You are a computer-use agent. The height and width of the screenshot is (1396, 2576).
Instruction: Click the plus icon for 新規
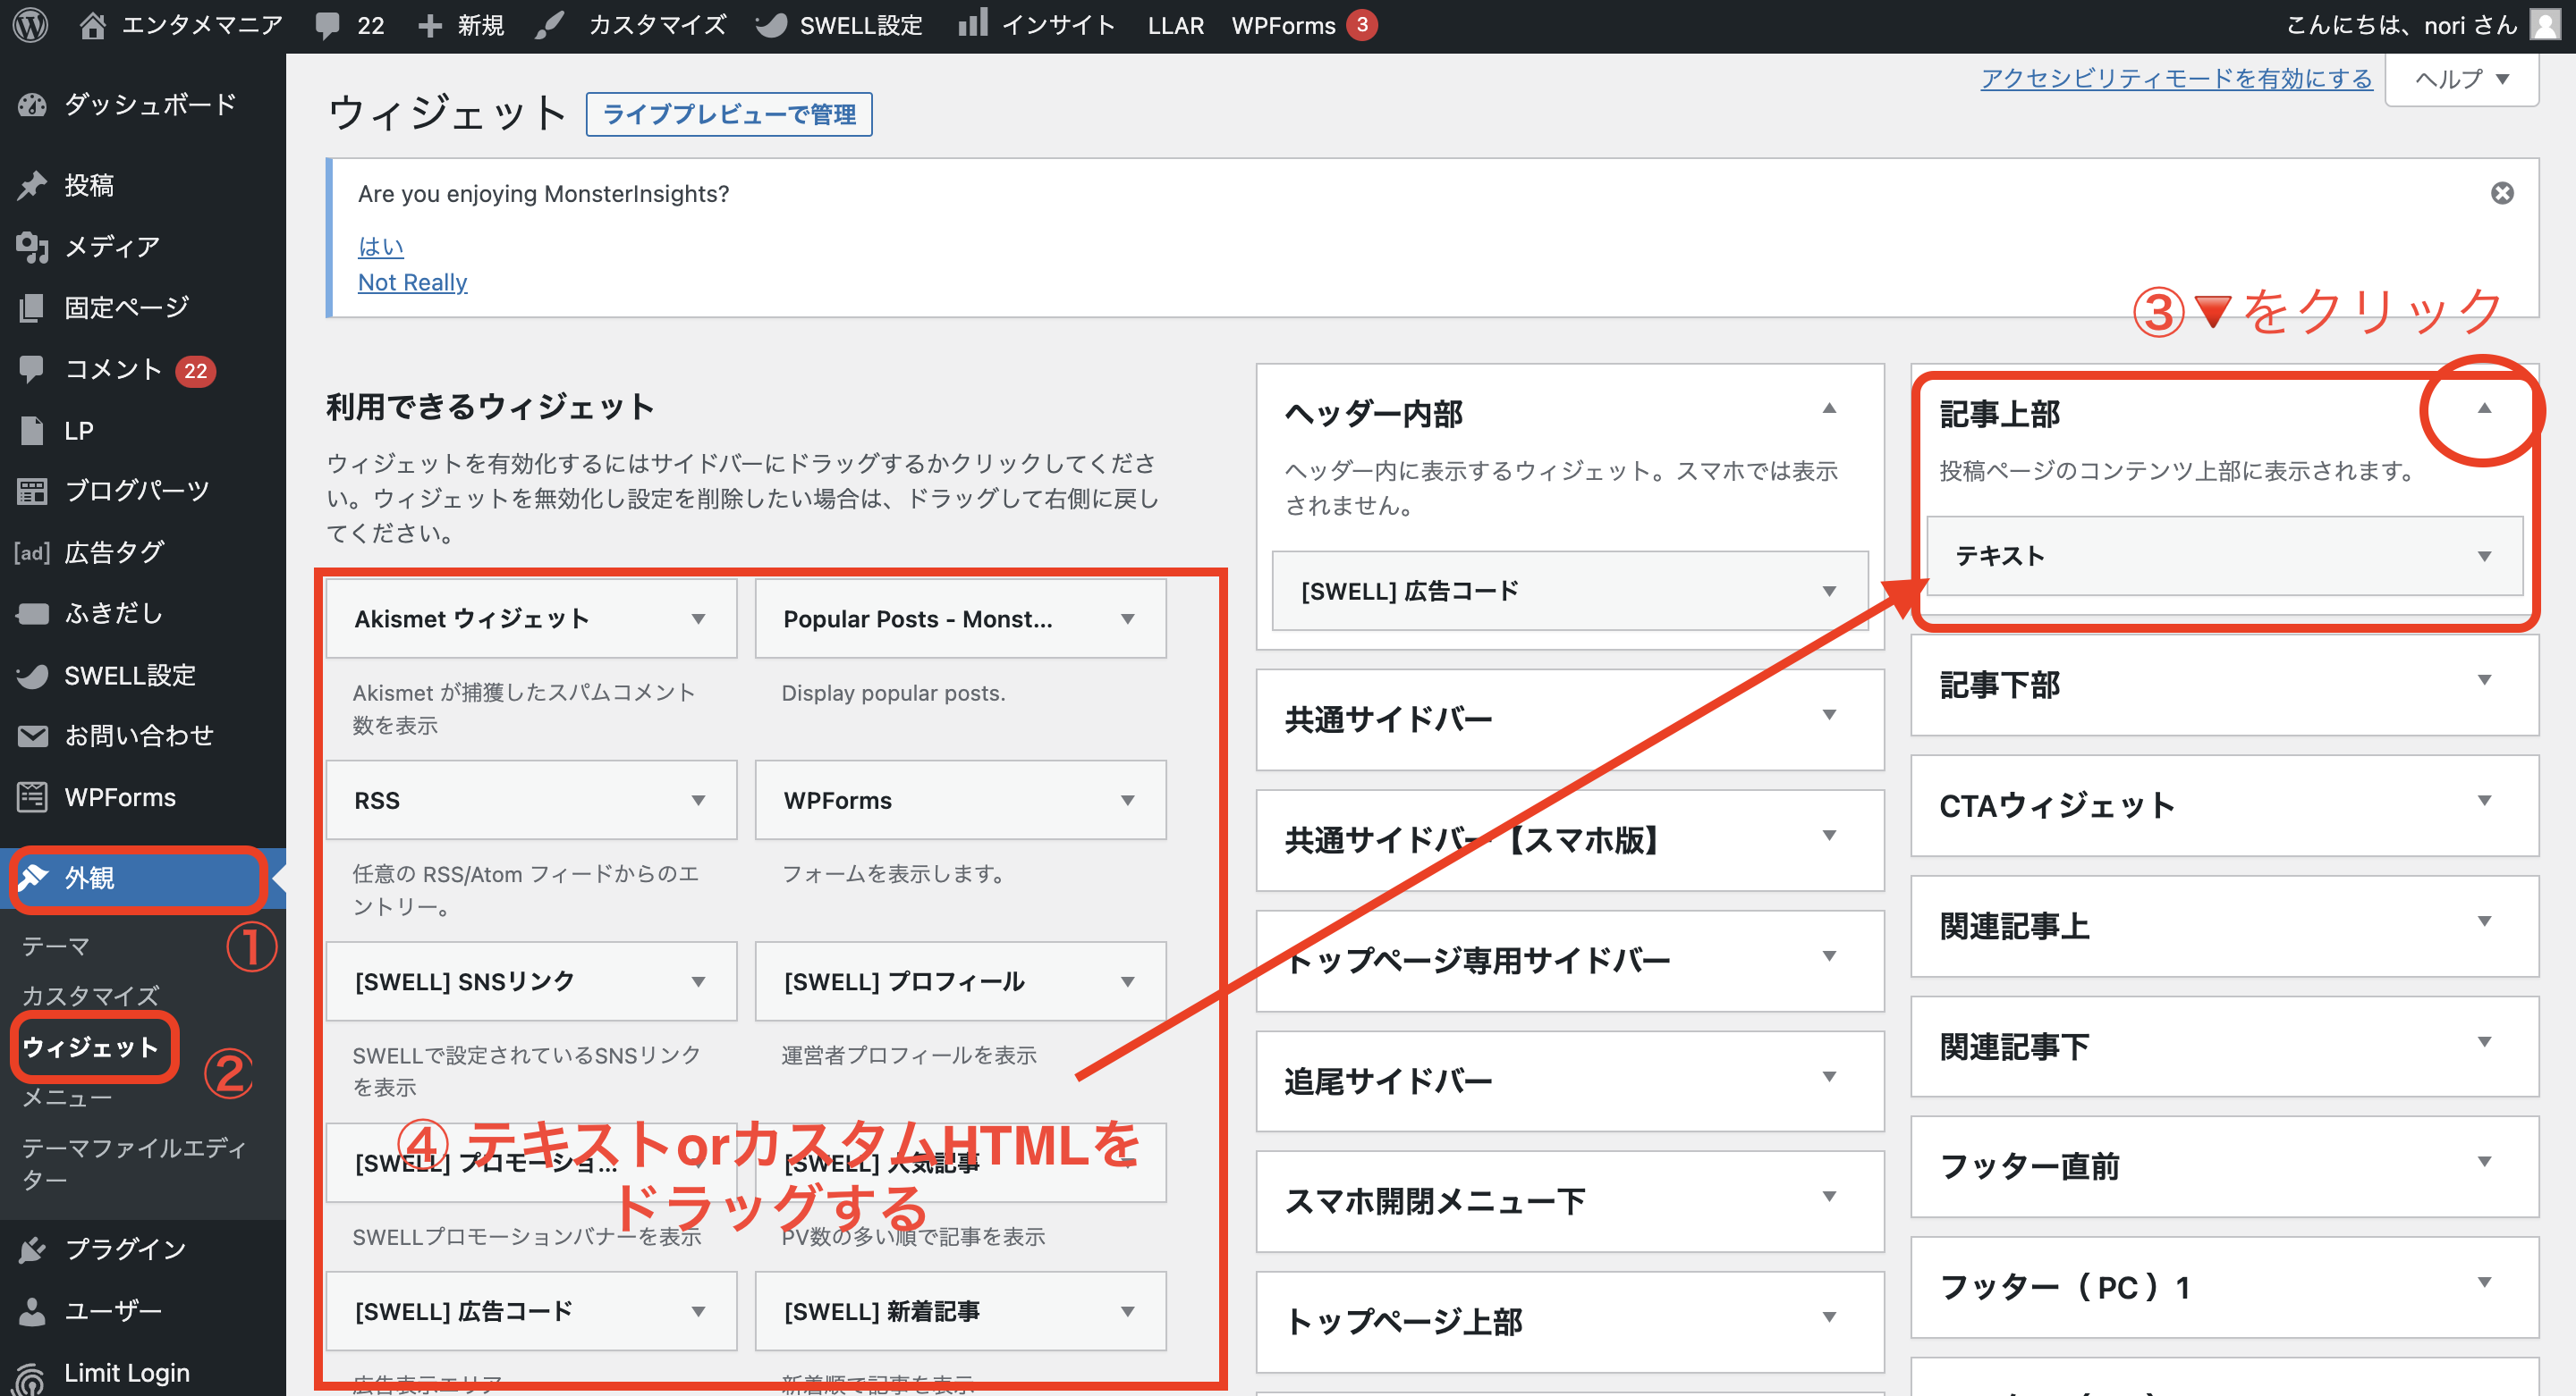pyautogui.click(x=430, y=26)
